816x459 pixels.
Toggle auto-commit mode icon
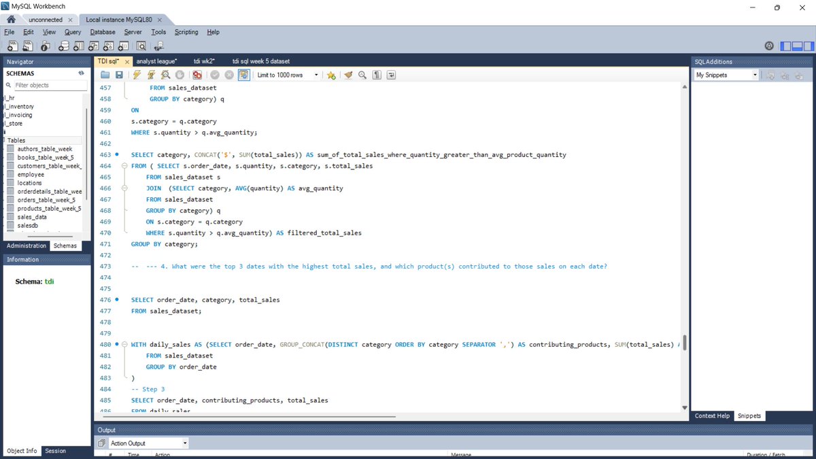coord(243,75)
